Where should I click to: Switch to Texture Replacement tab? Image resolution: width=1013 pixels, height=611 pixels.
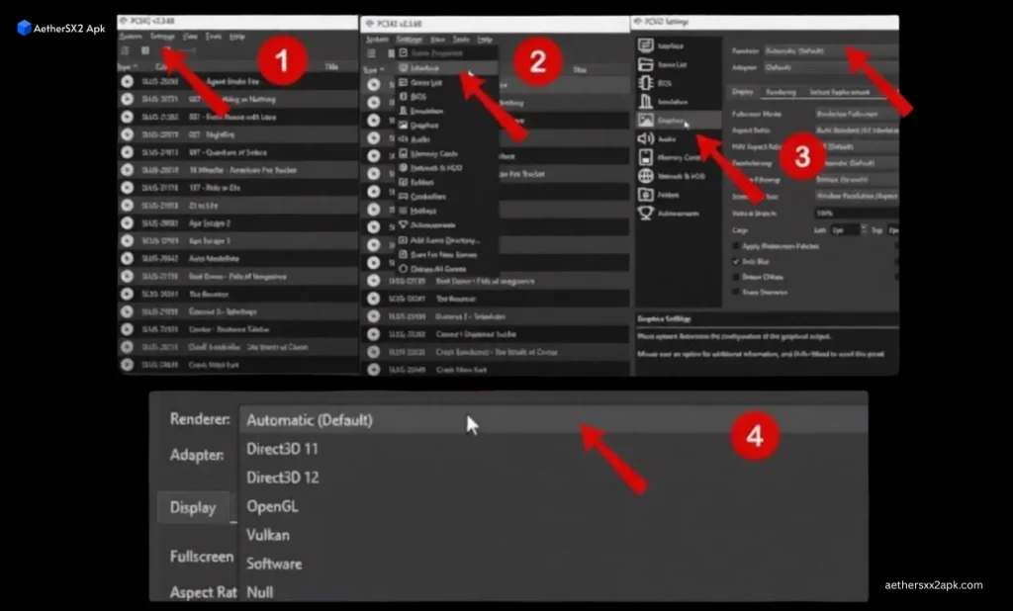tap(839, 92)
